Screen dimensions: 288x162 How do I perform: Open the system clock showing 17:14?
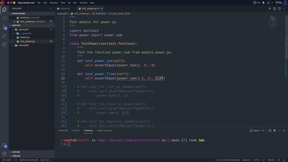click(x=279, y=3)
